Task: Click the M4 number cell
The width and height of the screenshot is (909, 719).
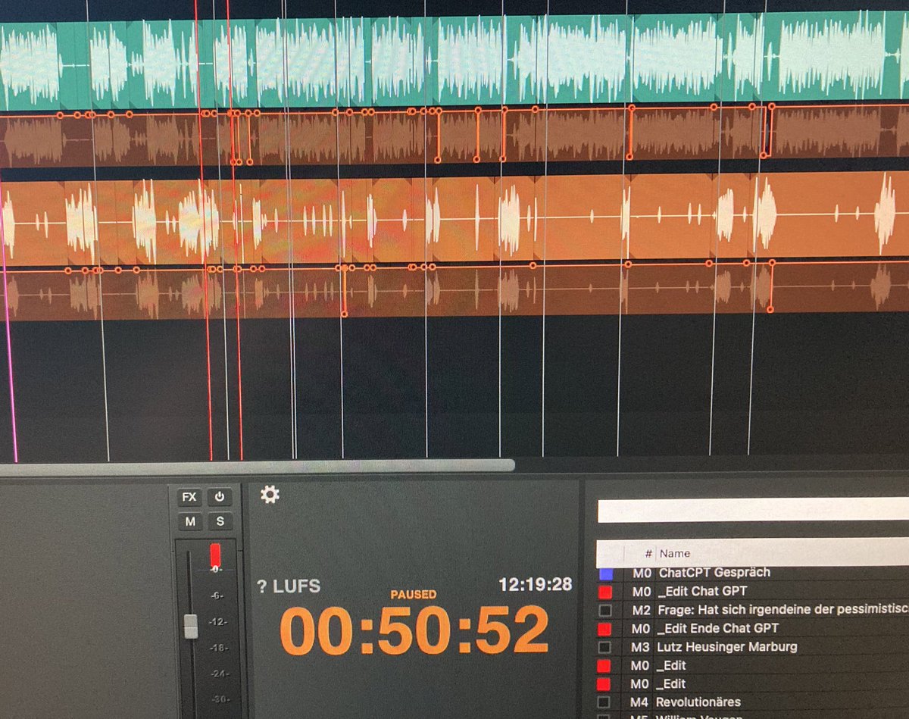Action: click(x=641, y=702)
